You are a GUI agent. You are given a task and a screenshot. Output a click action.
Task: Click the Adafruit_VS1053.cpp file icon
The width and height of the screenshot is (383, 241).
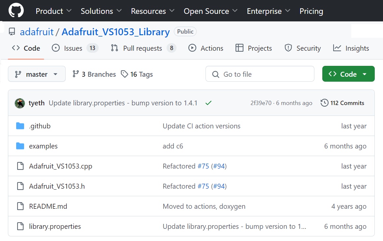tap(20, 166)
